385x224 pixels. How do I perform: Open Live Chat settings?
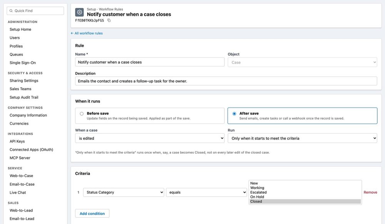point(18,192)
